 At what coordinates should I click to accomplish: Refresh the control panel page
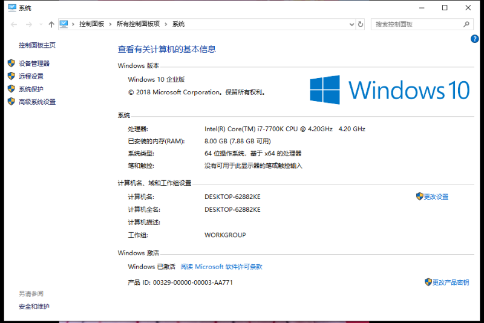click(x=361, y=24)
